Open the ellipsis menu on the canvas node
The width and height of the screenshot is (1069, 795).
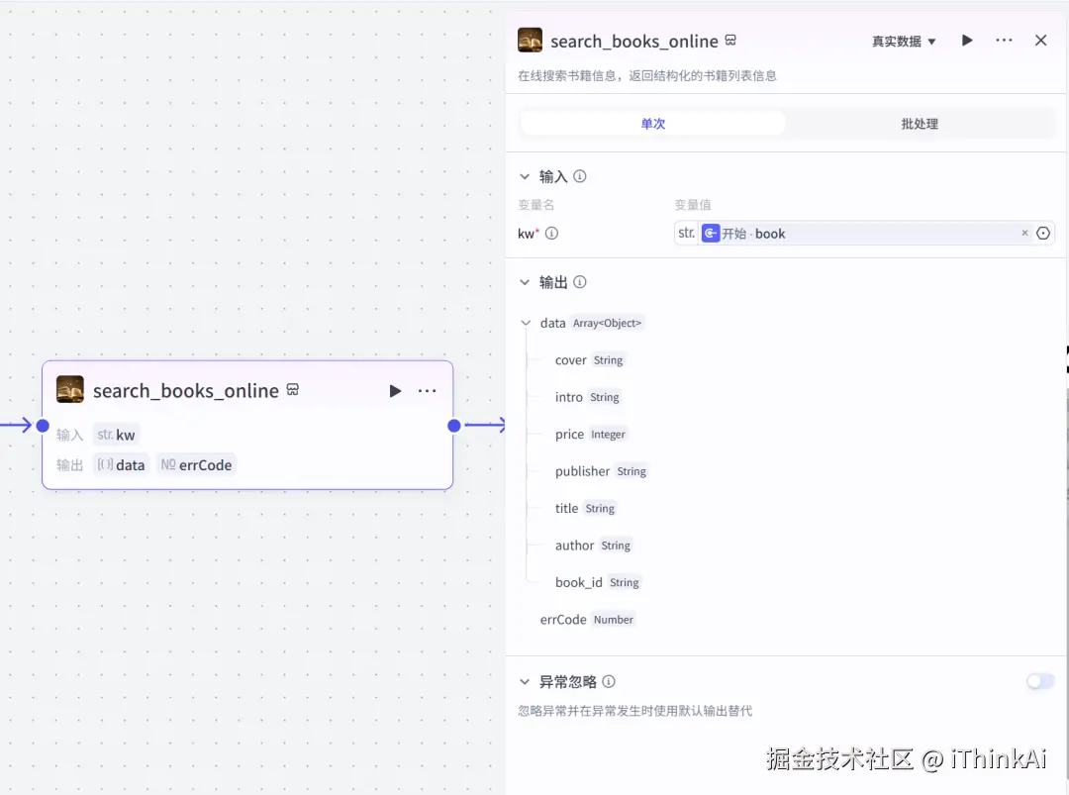click(x=427, y=390)
